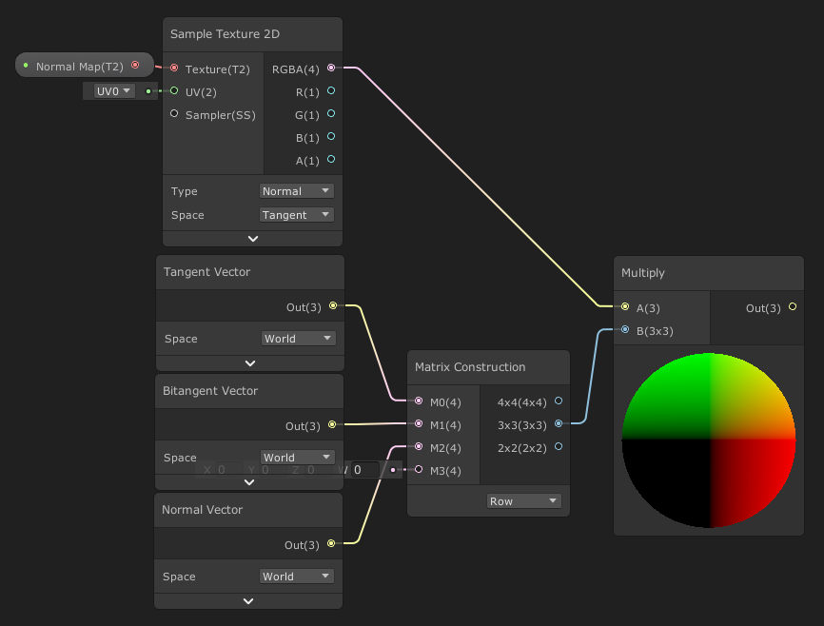Open Normal Vector Space World dropdown
Image resolution: width=824 pixels, height=626 pixels.
pyautogui.click(x=296, y=577)
